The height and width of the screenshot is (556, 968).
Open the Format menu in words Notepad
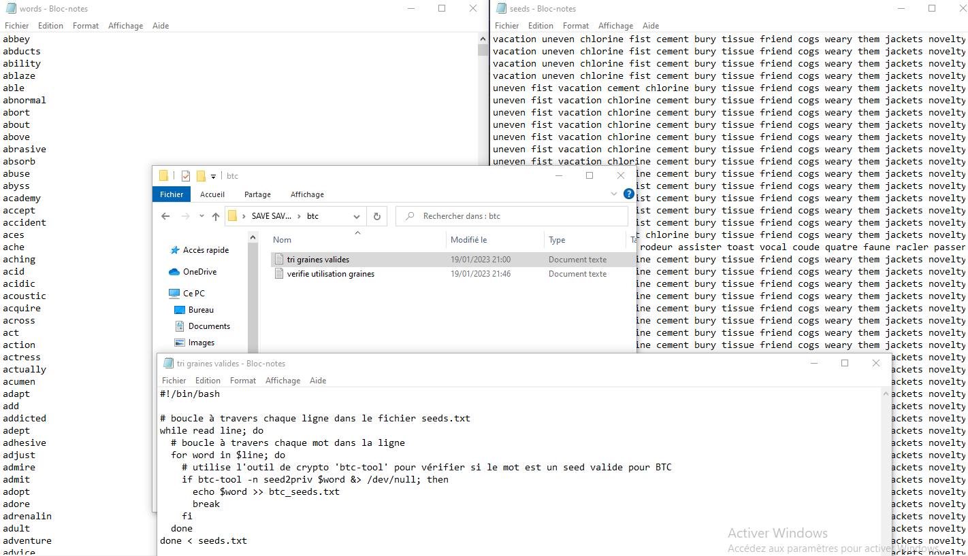pos(86,26)
